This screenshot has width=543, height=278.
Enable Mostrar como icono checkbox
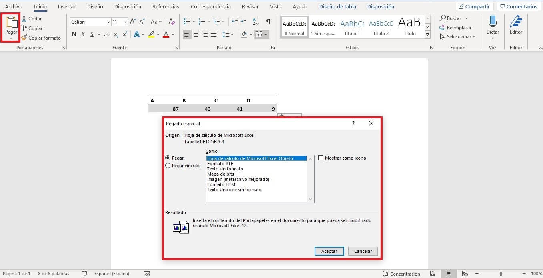tap(321, 158)
